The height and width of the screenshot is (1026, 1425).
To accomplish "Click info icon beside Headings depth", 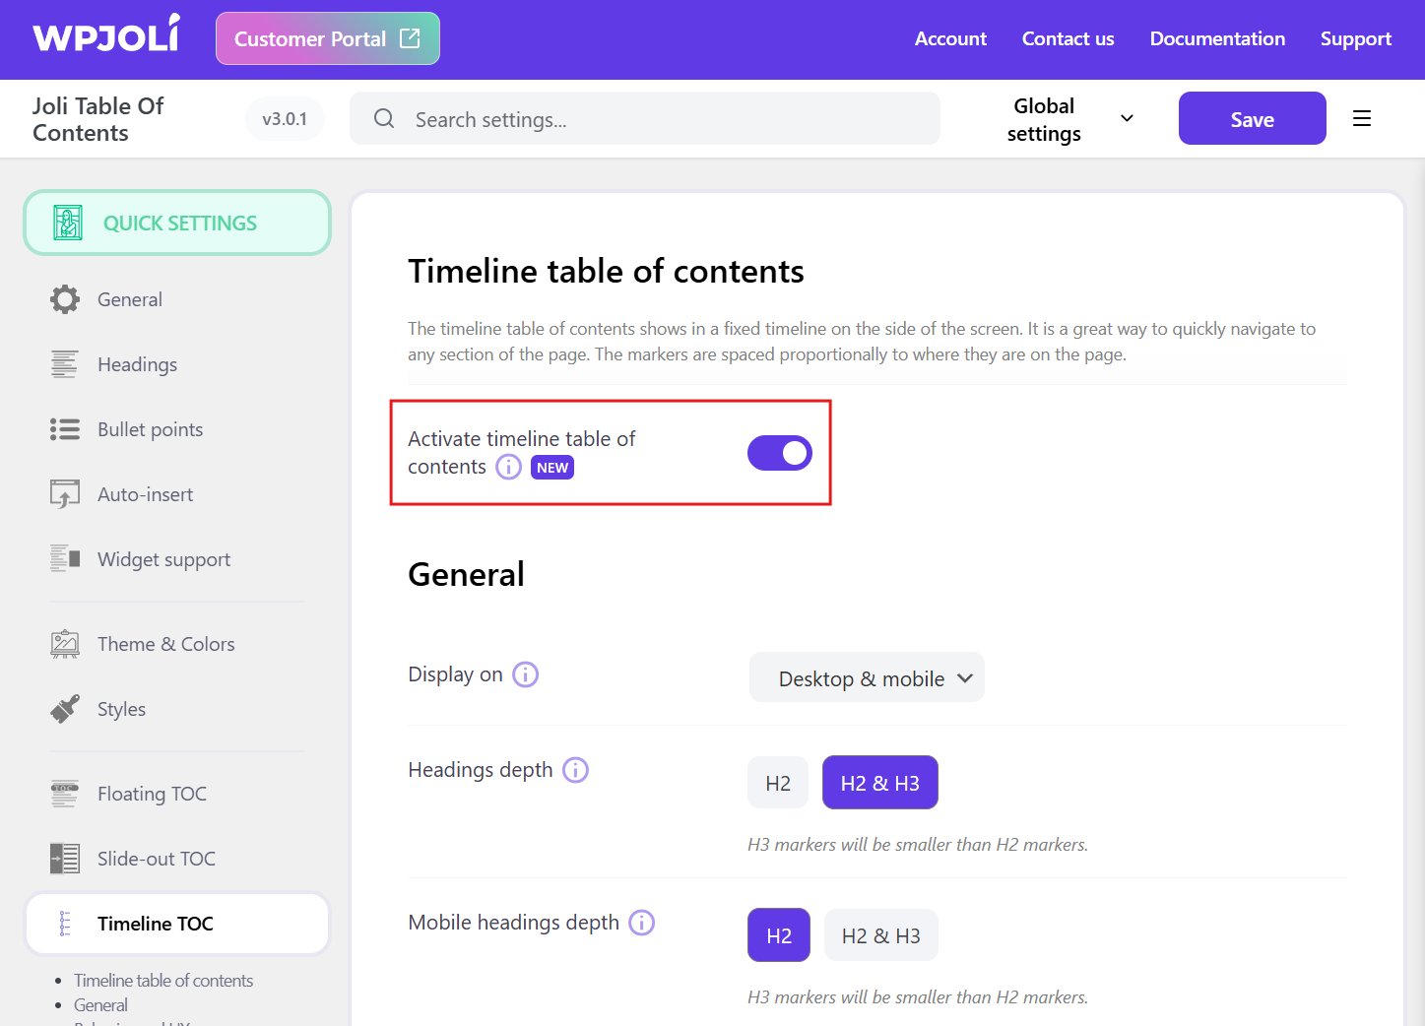I will coord(575,770).
